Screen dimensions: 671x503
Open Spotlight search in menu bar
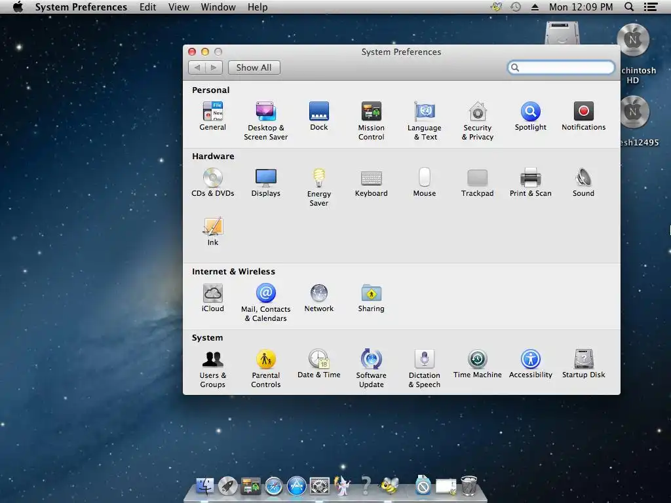click(x=629, y=7)
